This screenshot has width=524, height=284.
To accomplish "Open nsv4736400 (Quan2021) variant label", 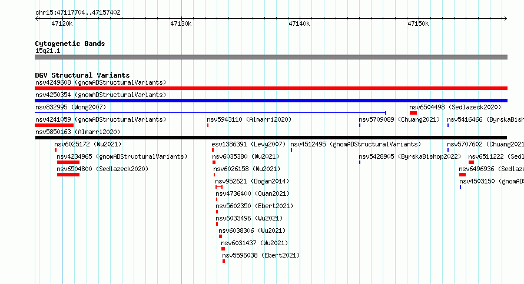I will (x=253, y=193).
